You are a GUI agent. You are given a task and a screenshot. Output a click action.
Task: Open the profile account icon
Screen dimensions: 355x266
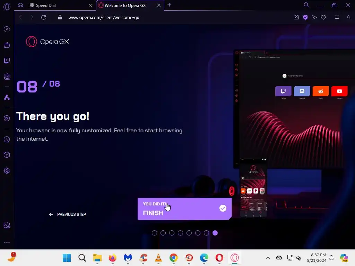click(x=348, y=17)
